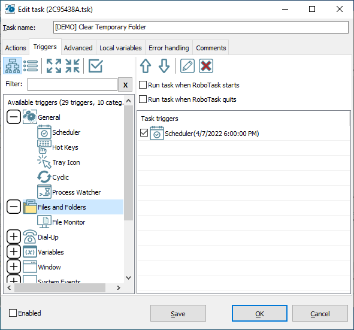Collapse Files and Folders category
Screen dimensions: 354x330
pyautogui.click(x=14, y=207)
